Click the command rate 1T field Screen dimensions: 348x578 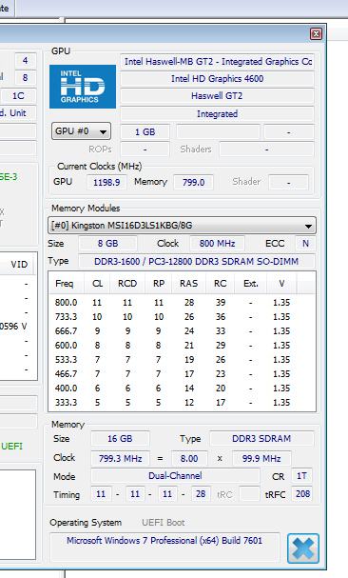(302, 476)
